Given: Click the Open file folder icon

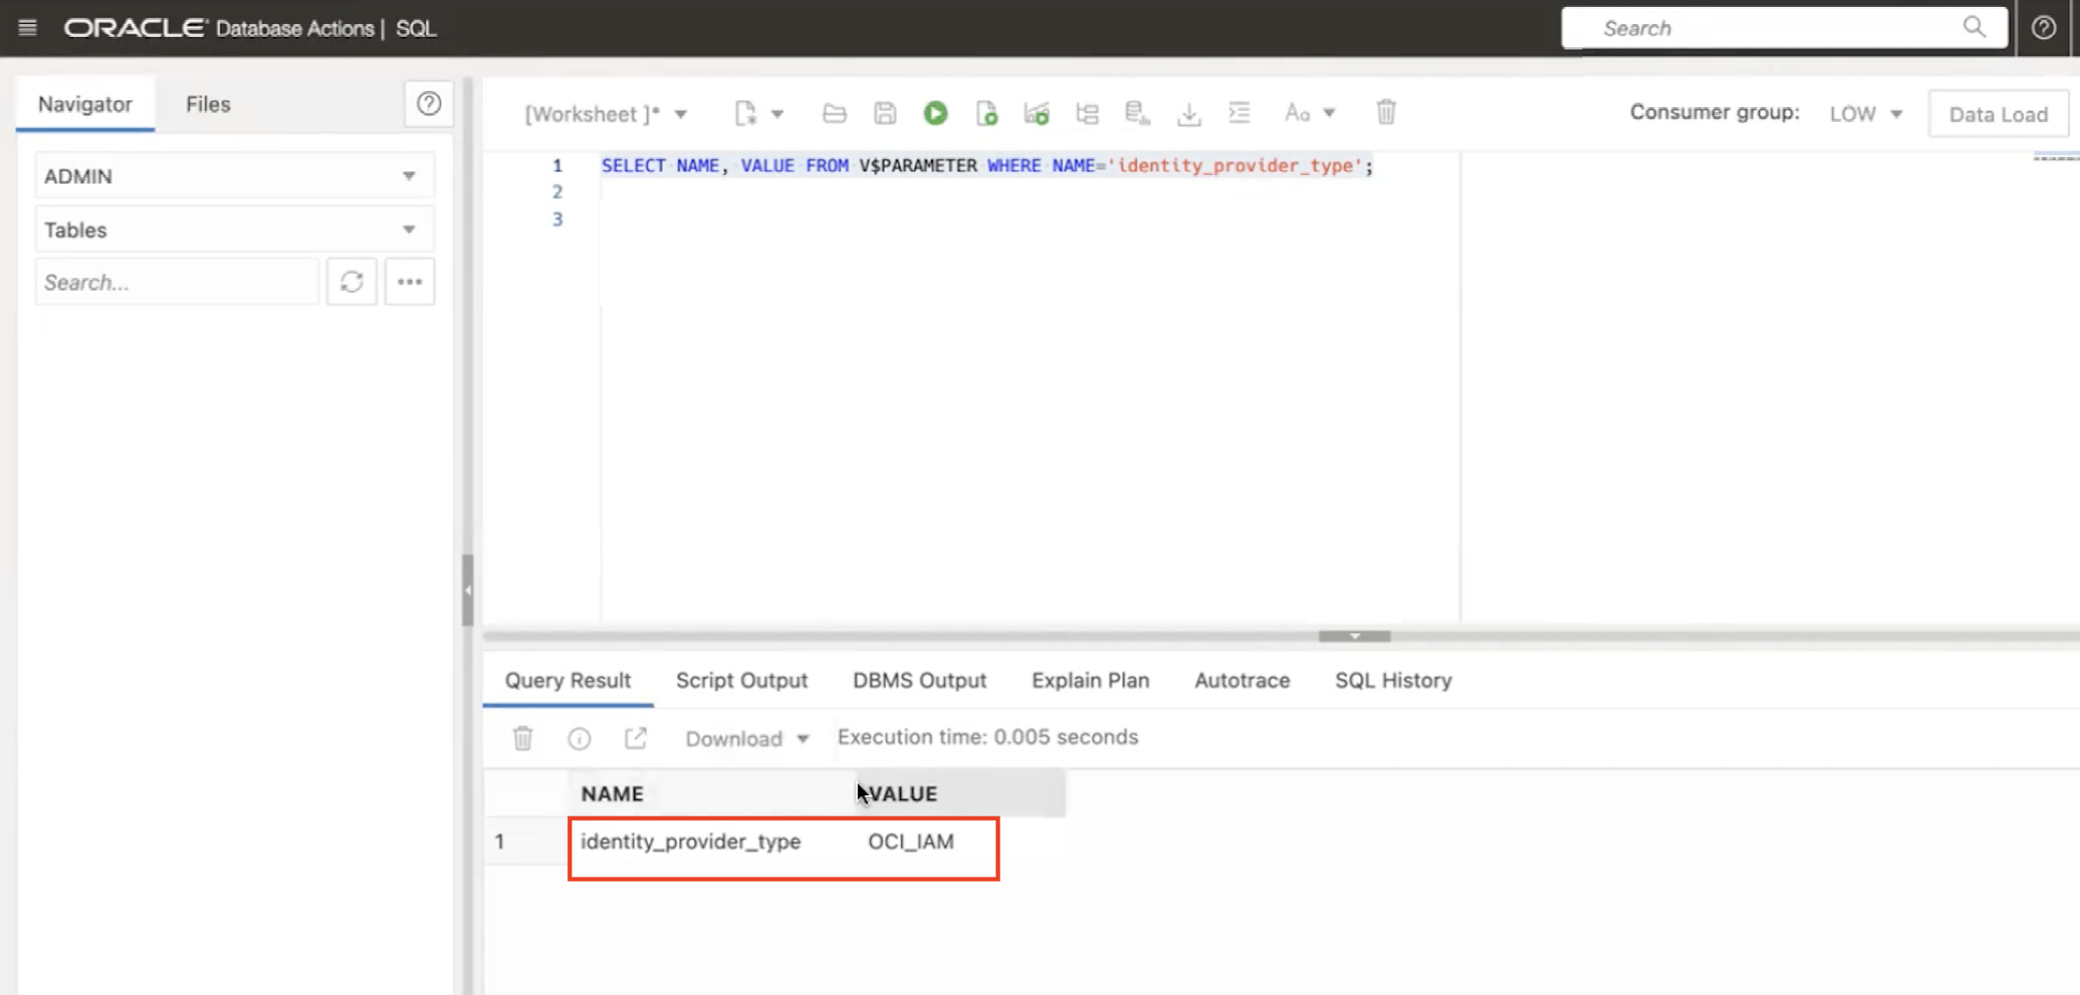Looking at the screenshot, I should point(834,113).
